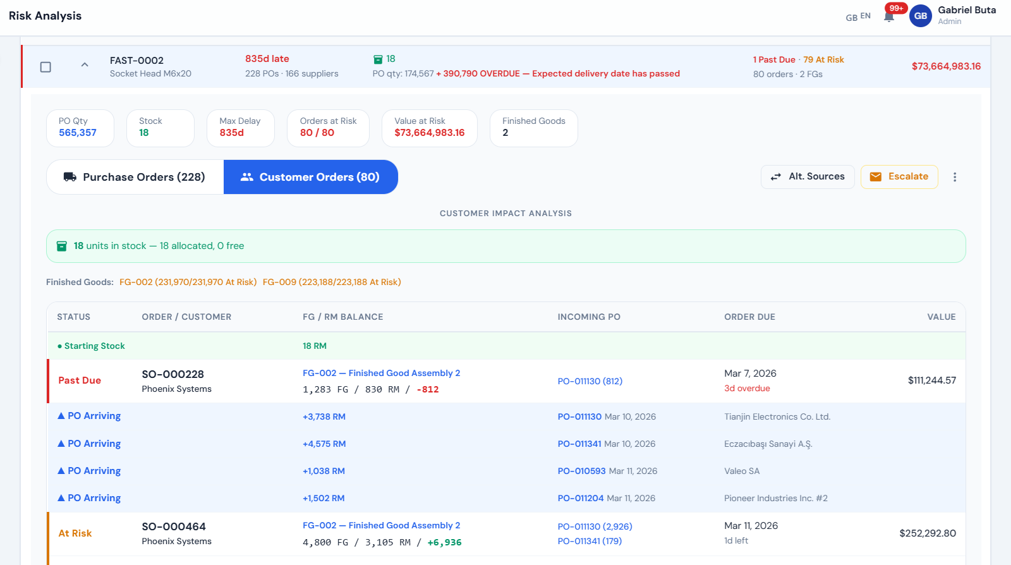
Task: Open the notifications bell
Action: [889, 16]
